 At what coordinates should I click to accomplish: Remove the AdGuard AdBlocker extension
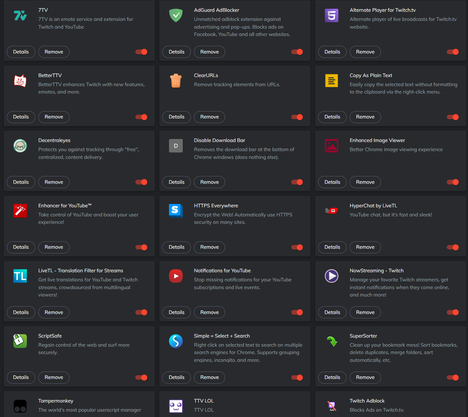209,52
